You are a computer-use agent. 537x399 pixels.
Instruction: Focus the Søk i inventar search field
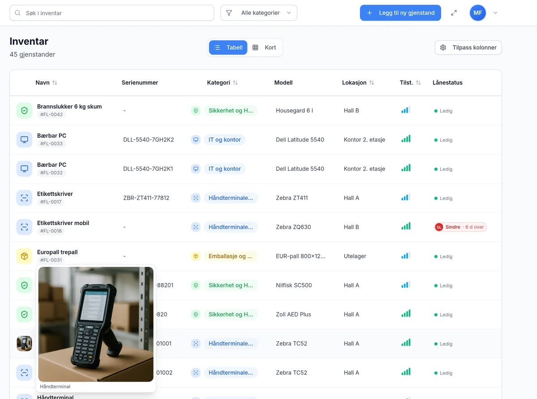click(x=112, y=13)
